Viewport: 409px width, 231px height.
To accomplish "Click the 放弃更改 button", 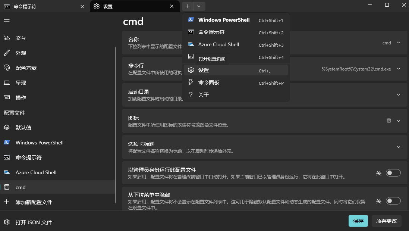I will [386, 221].
